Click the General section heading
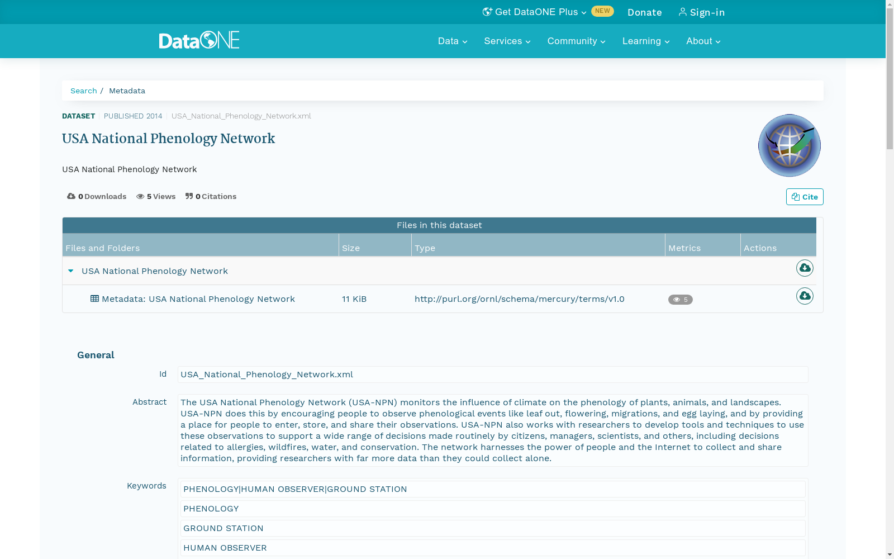 coord(96,355)
